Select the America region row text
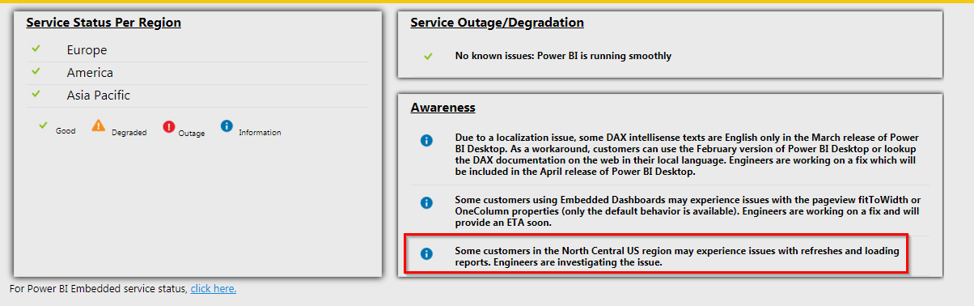 [90, 73]
